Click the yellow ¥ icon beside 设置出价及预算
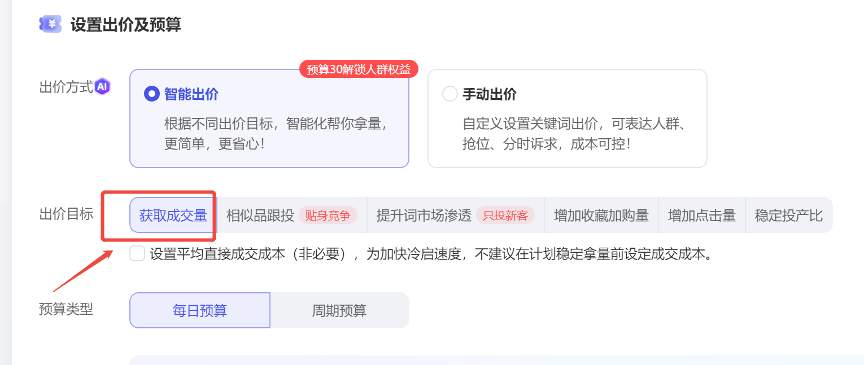Screen dimensions: 864x365 pyautogui.click(x=50, y=24)
